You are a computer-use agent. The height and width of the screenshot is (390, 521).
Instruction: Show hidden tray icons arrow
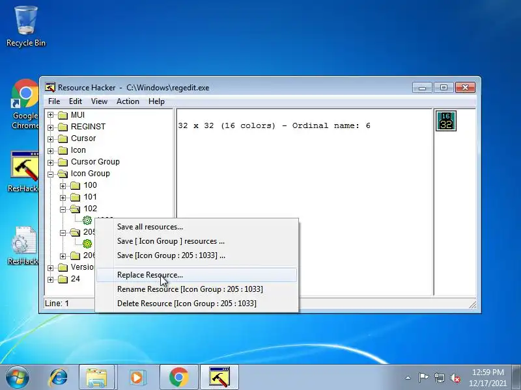[x=408, y=378]
